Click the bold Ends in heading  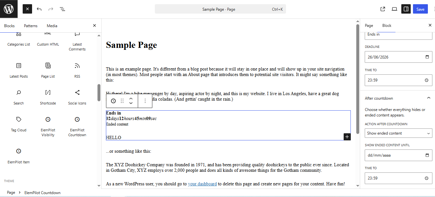(x=114, y=113)
